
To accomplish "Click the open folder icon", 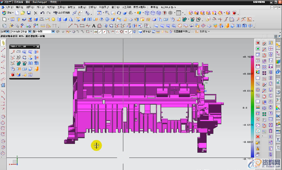I will click(23, 13).
